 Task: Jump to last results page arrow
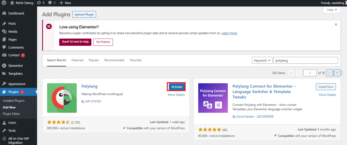(337, 73)
